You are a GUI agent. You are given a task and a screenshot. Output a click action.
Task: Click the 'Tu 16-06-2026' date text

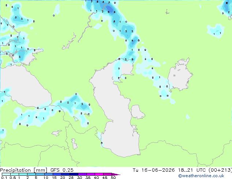(154, 170)
